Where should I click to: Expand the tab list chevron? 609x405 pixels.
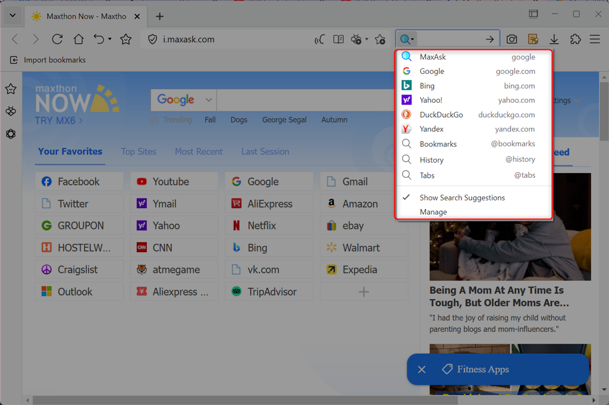(13, 15)
